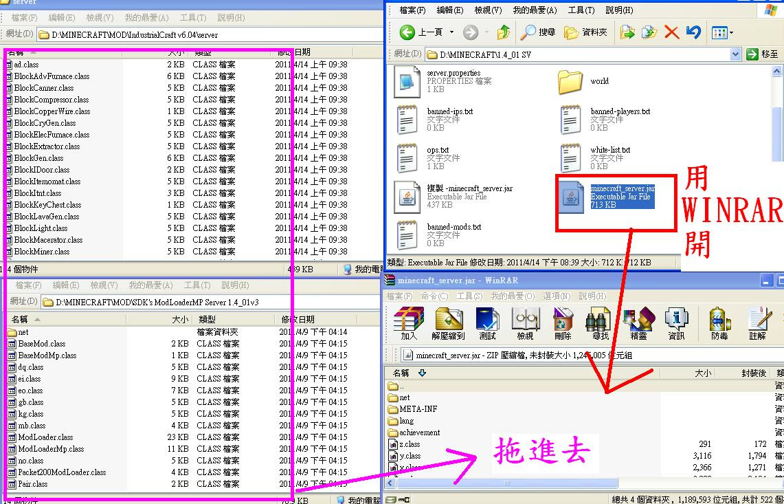
Task: Show archive Info (資訊) in WinRAR
Action: 676,324
